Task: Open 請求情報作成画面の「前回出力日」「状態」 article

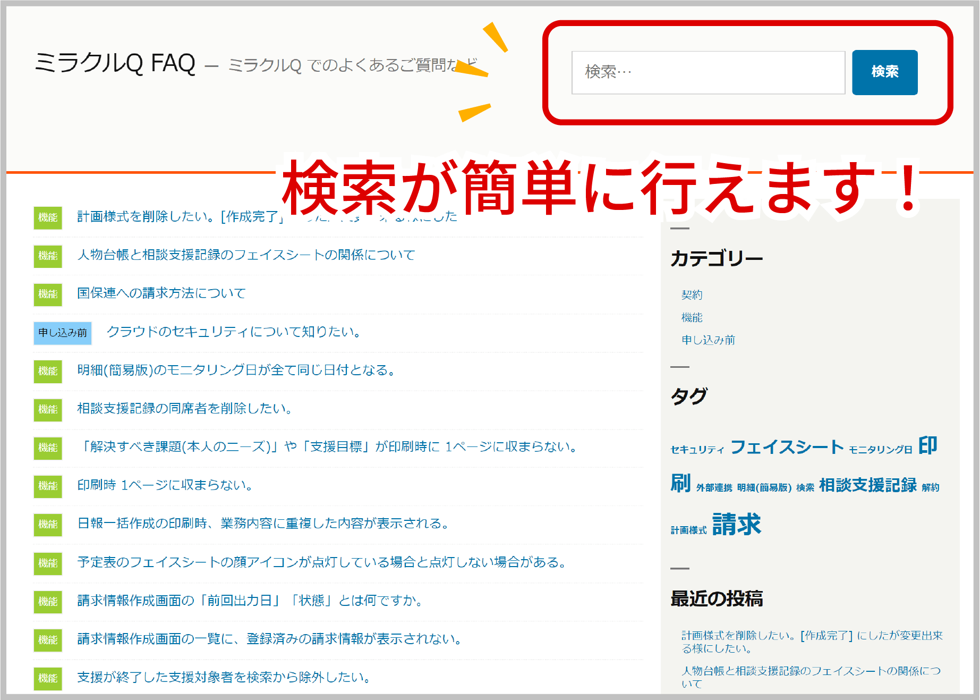Action: tap(250, 601)
